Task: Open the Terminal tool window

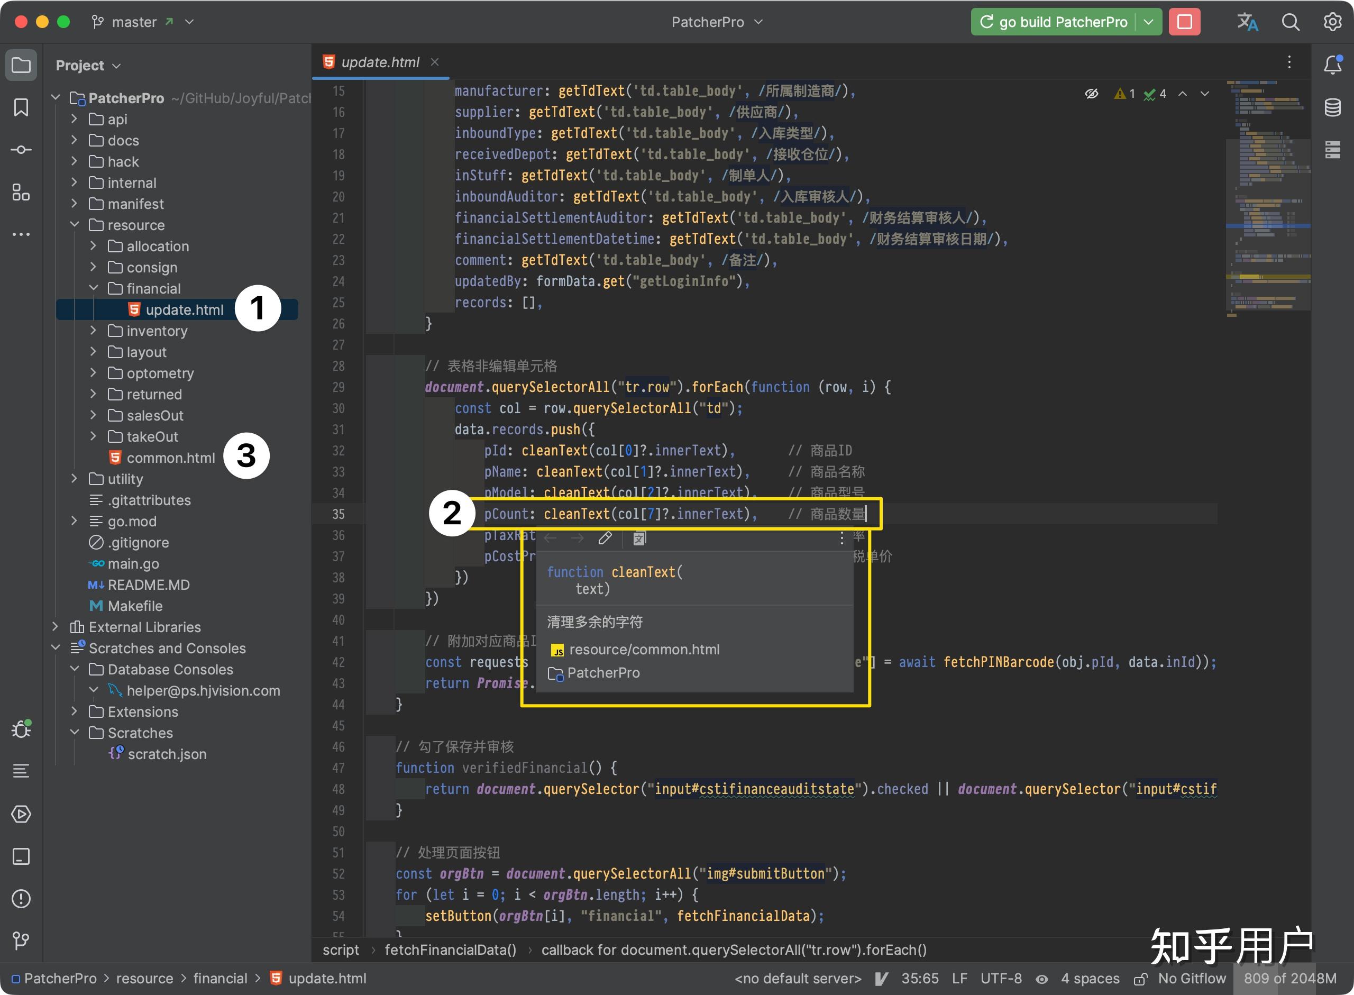Action: click(x=21, y=856)
